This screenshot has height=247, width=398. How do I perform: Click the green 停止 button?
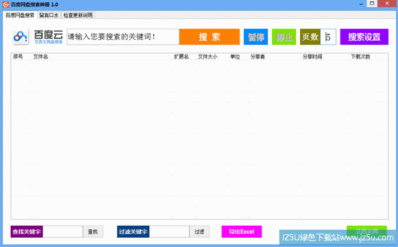[x=284, y=37]
